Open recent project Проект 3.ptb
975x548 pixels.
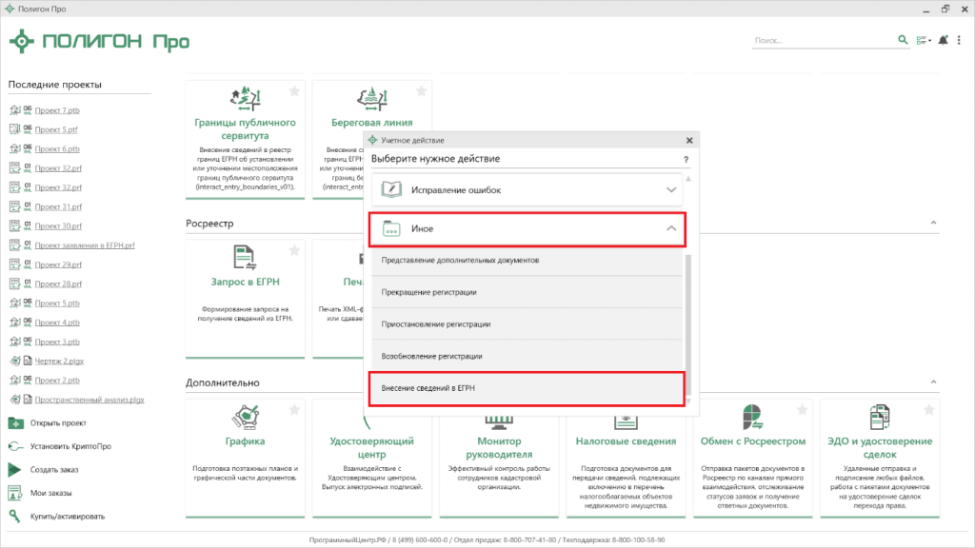click(57, 342)
